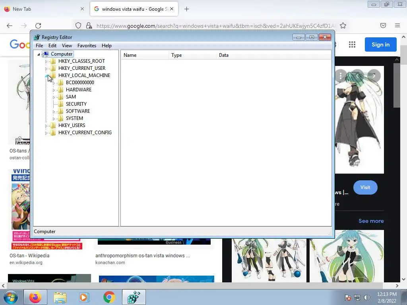The width and height of the screenshot is (407, 305).
Task: Sort by the Type column header
Action: (193, 55)
